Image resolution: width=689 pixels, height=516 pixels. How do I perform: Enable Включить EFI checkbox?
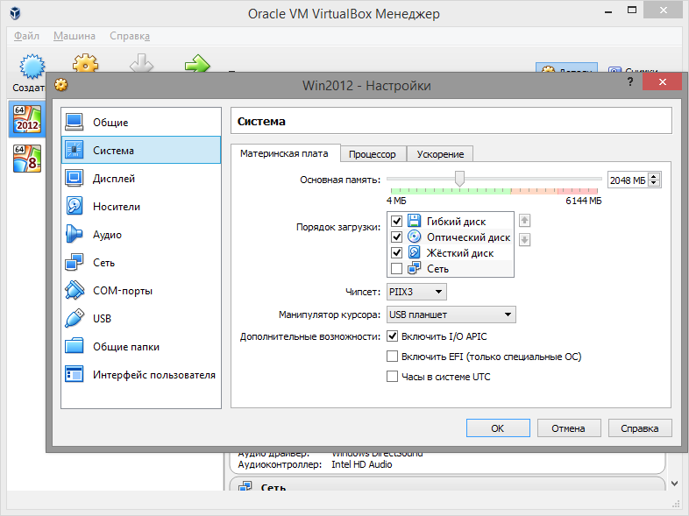coord(392,357)
